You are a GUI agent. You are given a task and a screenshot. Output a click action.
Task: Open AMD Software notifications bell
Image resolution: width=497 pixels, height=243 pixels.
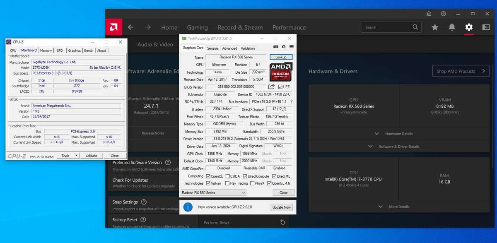(452, 27)
